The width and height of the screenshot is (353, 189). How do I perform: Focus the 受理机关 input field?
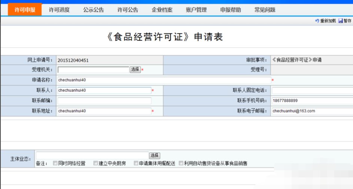(94, 70)
